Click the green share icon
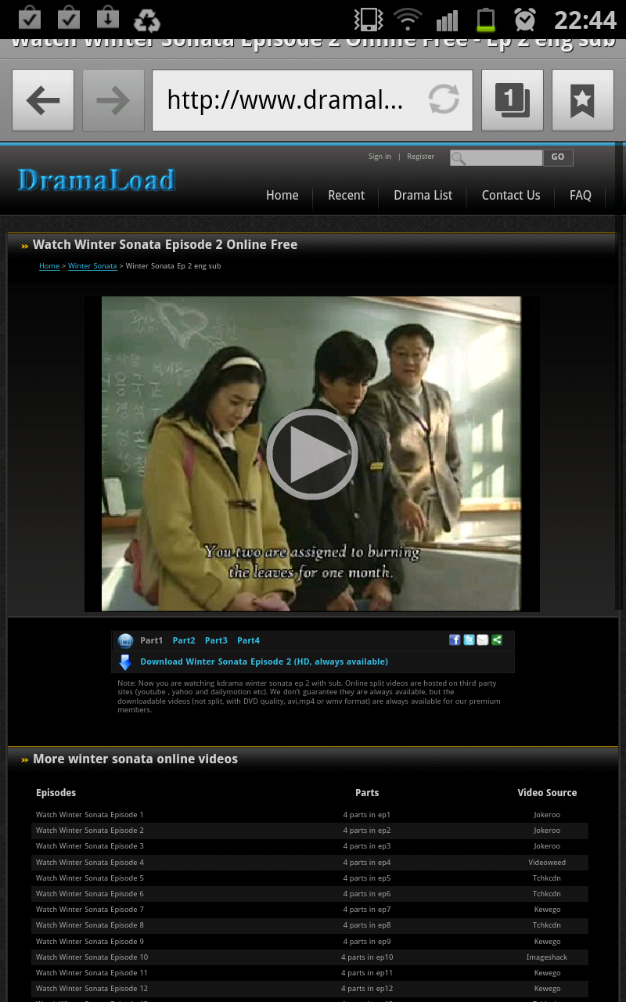Image resolution: width=626 pixels, height=1002 pixels. 497,640
